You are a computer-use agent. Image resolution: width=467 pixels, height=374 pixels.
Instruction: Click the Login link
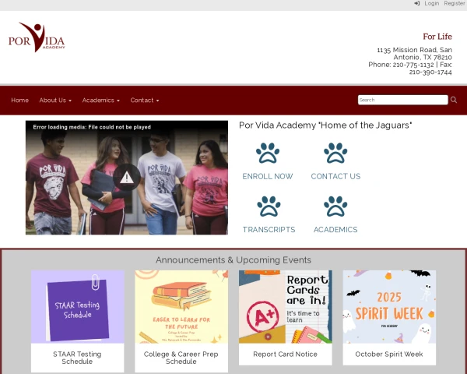click(x=432, y=3)
